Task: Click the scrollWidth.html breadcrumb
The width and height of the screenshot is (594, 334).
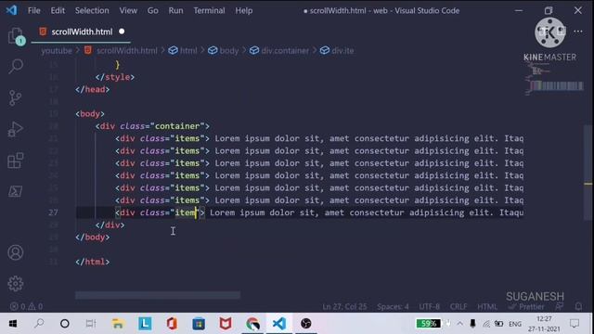Action: (x=121, y=50)
